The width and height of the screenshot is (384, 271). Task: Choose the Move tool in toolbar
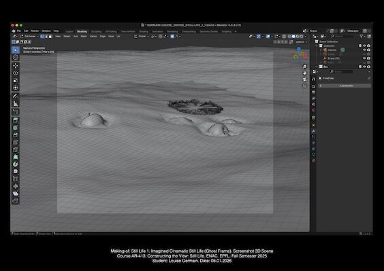(16, 65)
